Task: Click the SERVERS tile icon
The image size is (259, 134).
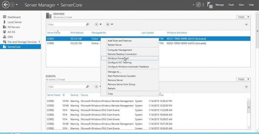Action: 49,16
